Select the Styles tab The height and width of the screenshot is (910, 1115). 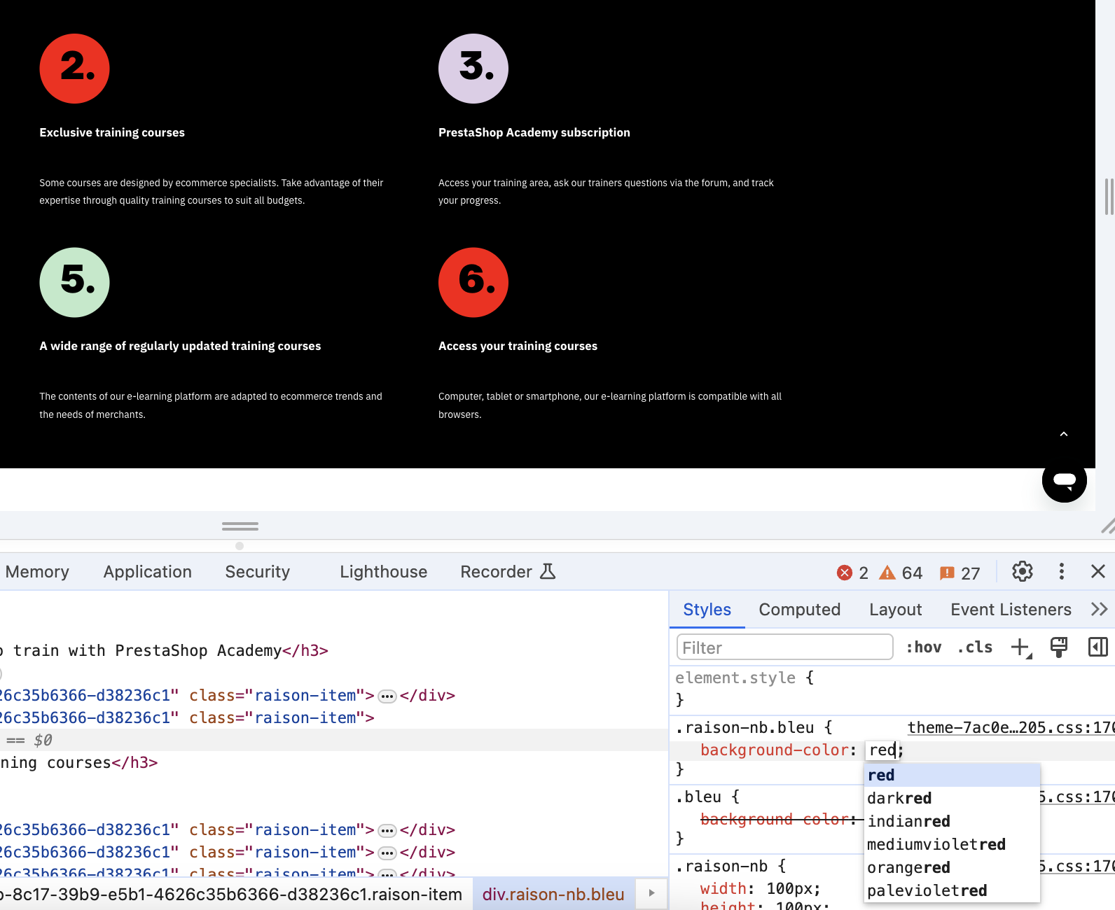pos(707,610)
